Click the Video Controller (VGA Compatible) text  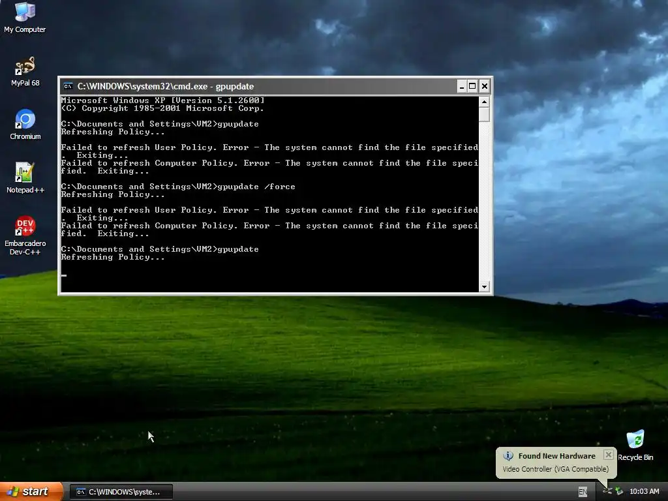(556, 469)
